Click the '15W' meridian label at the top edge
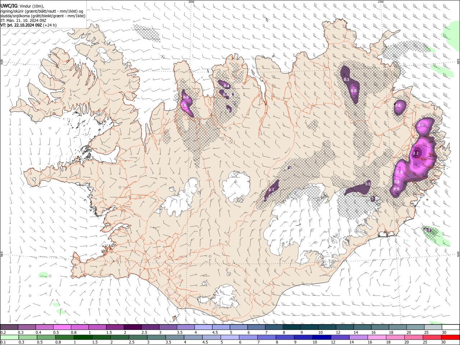Viewport: 460px width, 345px height. click(x=381, y=2)
